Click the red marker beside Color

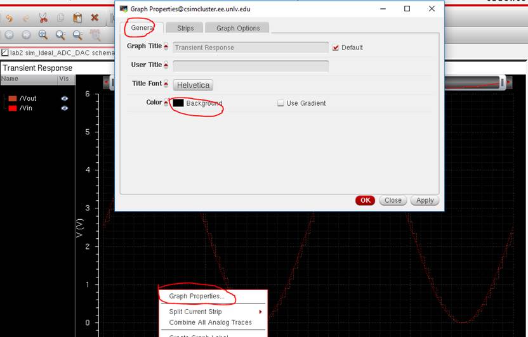166,103
